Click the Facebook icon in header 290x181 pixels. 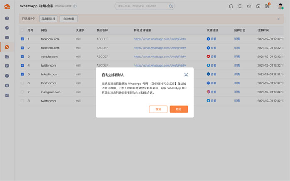[240, 6]
